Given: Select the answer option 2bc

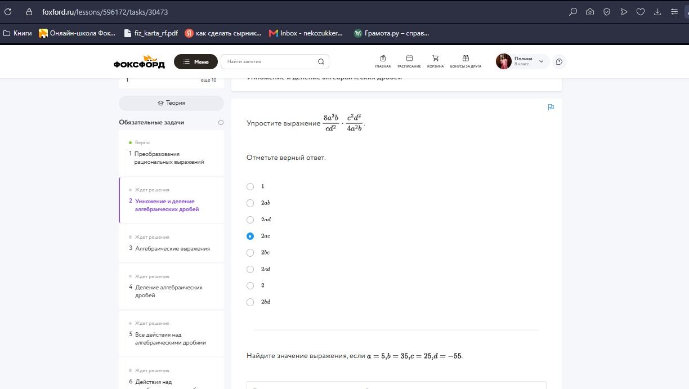Looking at the screenshot, I should (250, 252).
